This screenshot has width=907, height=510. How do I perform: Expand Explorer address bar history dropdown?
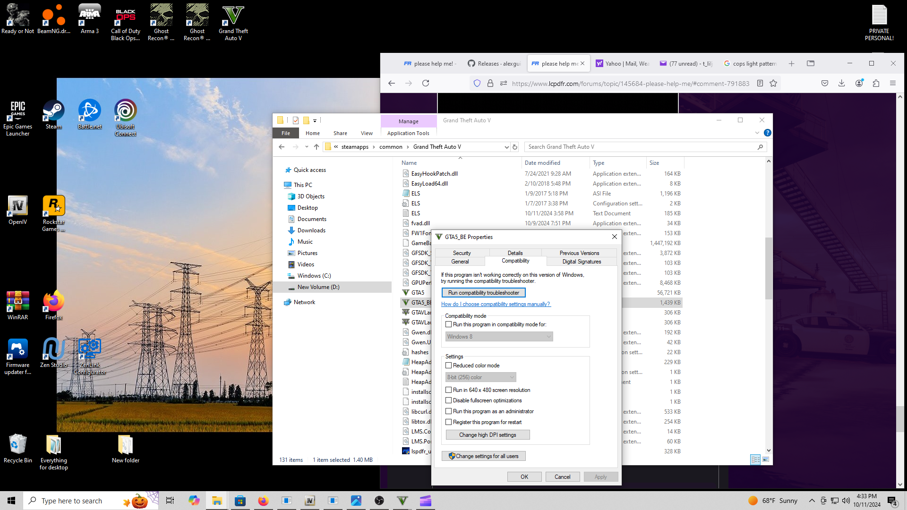click(x=506, y=147)
